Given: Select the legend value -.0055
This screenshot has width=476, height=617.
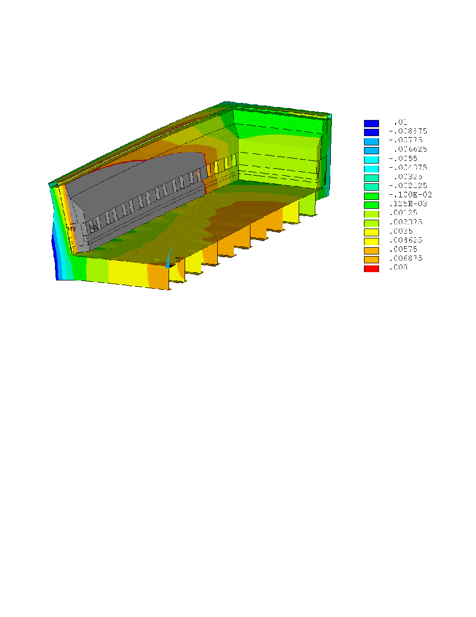Looking at the screenshot, I should (x=403, y=158).
